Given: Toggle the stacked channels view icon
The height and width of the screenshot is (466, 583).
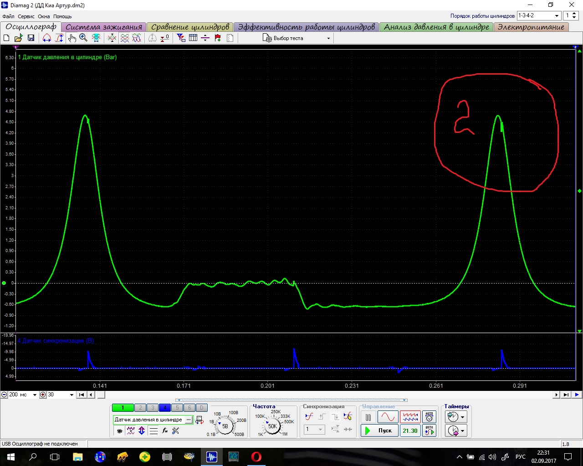Looking at the screenshot, I should click(x=125, y=38).
